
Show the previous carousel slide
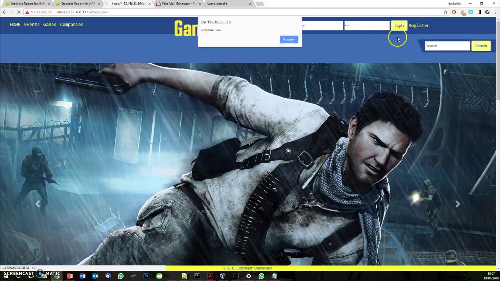(x=37, y=204)
